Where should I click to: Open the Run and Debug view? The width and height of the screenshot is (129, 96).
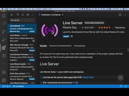point(4,40)
